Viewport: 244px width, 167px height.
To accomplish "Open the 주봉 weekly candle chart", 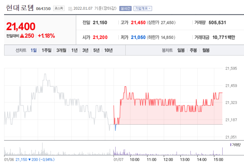I will 193,50.
